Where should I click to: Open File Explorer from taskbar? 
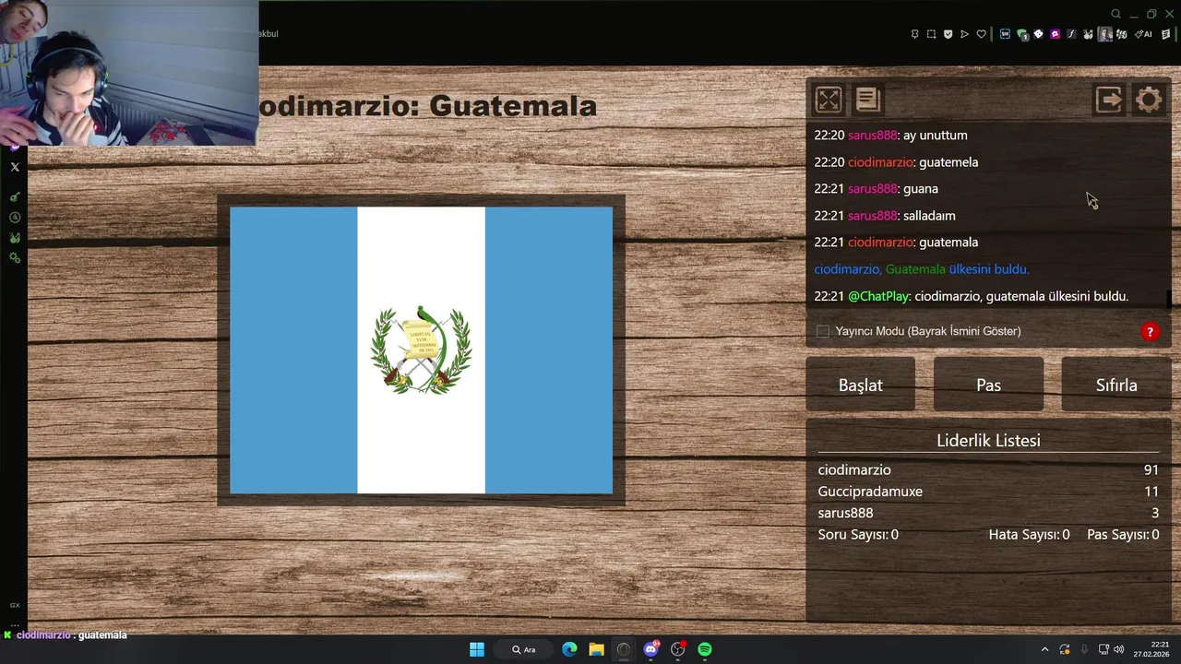pyautogui.click(x=596, y=649)
